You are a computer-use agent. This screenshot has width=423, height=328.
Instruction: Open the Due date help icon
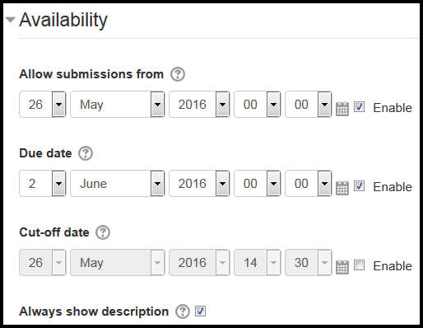click(86, 153)
